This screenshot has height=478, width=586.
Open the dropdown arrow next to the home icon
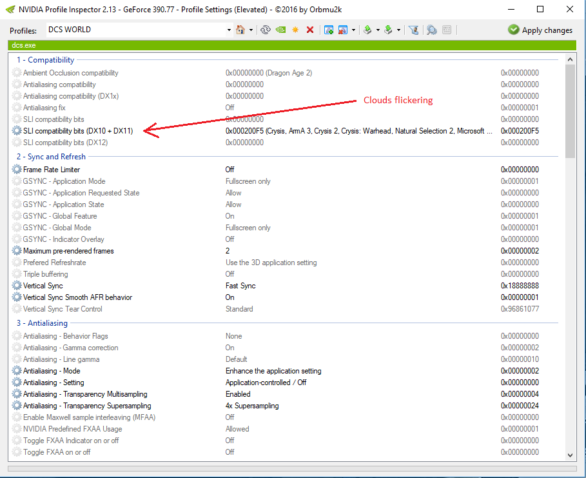[x=251, y=30]
